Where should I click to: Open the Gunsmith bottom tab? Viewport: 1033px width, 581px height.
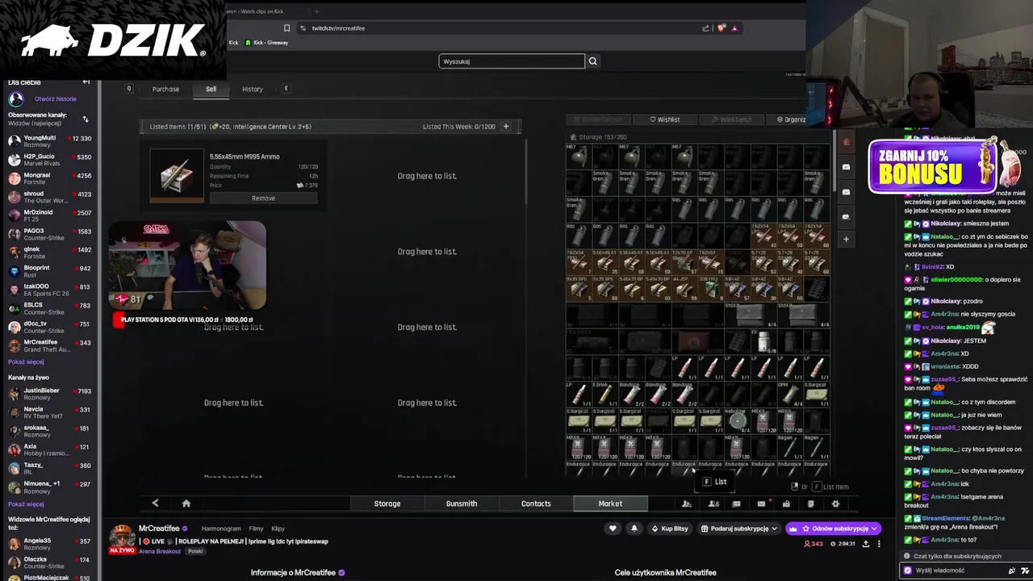coord(462,504)
